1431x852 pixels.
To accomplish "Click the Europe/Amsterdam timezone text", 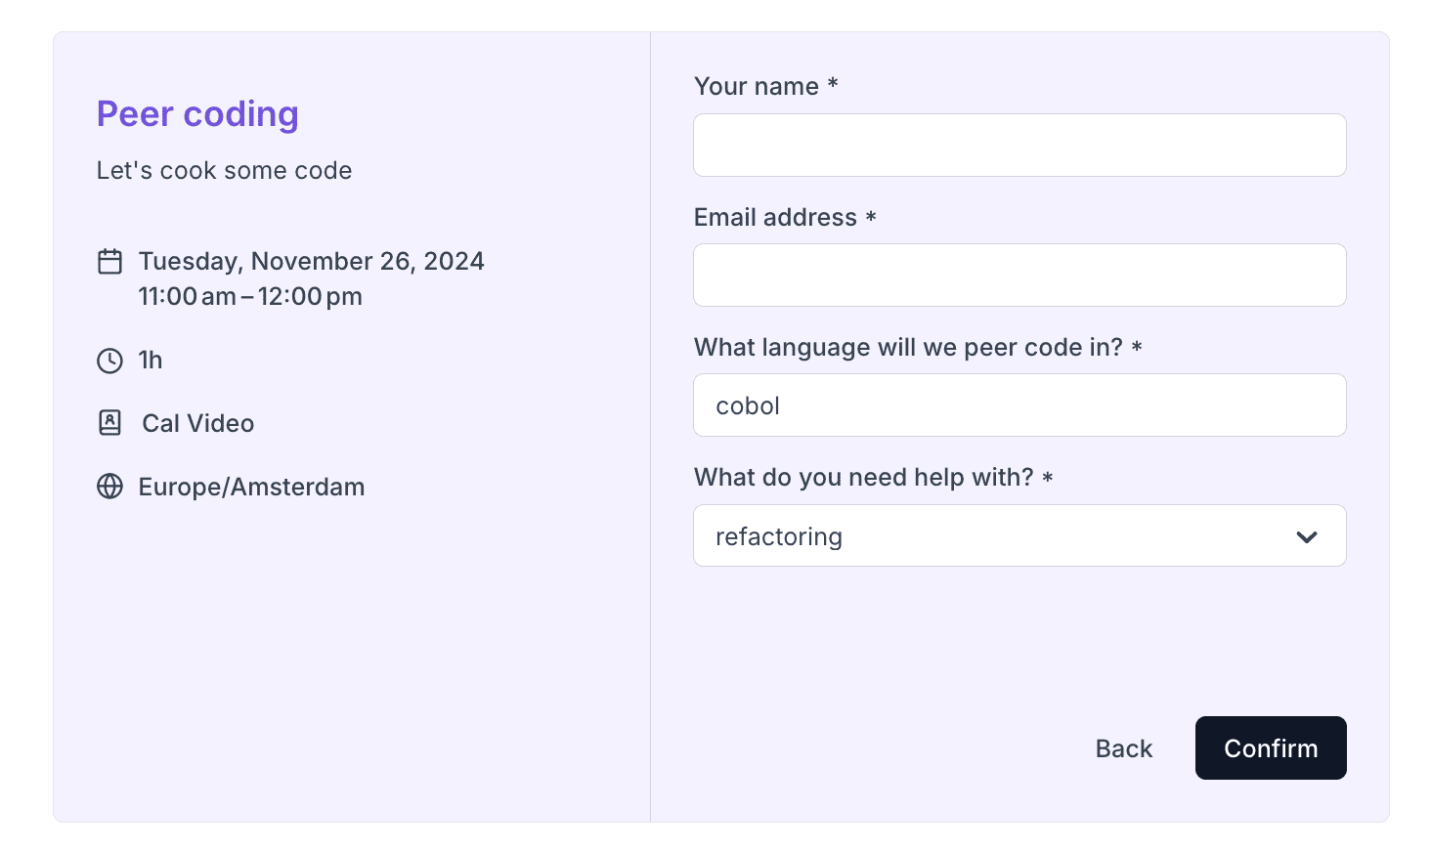I will click(251, 487).
